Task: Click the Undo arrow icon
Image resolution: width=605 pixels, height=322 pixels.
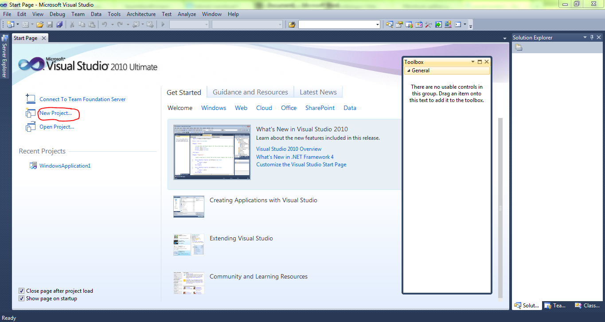Action: [x=105, y=24]
